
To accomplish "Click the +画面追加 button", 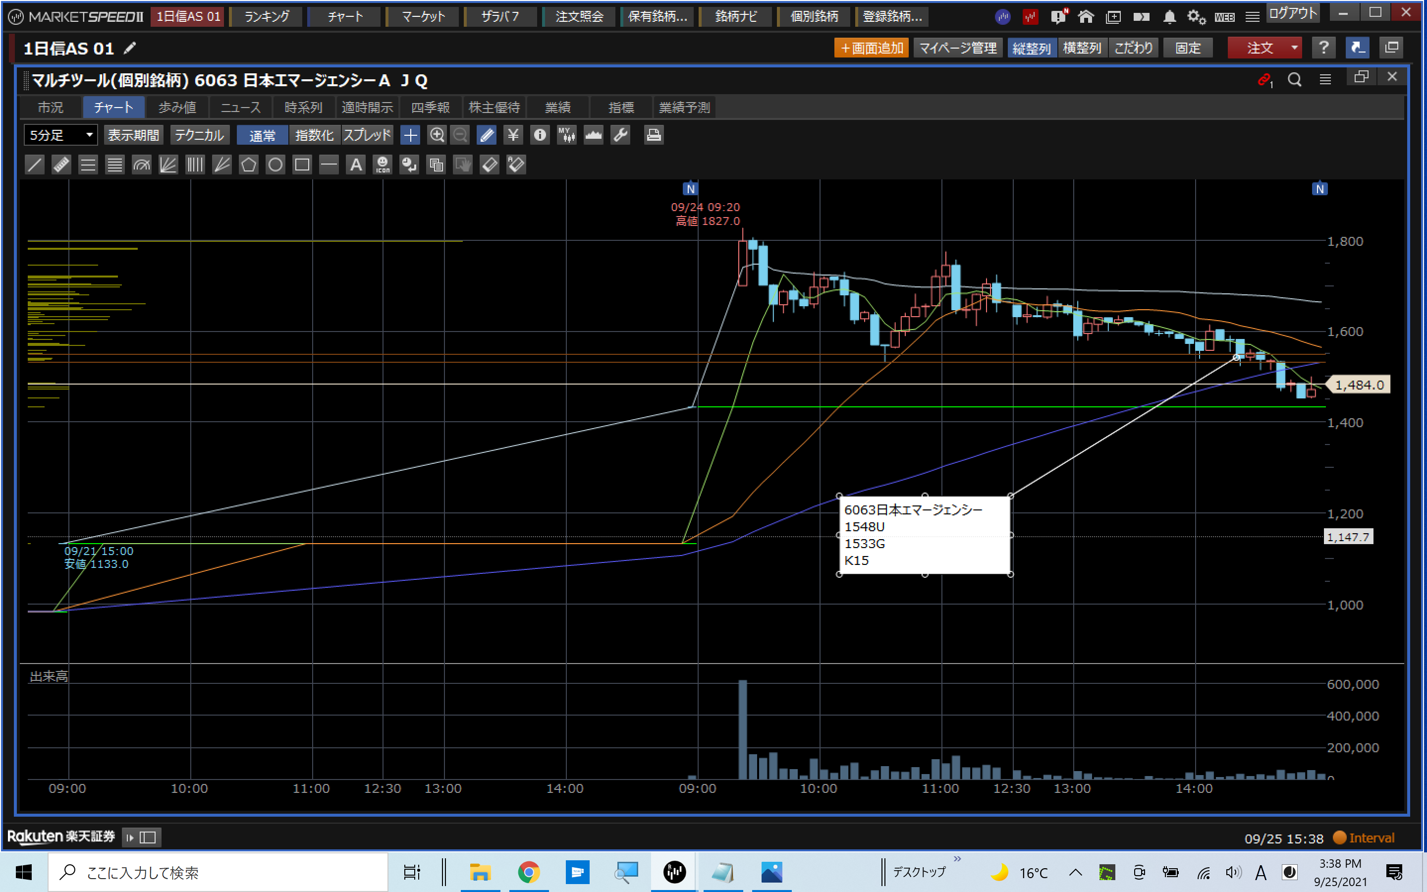I will pyautogui.click(x=871, y=48).
